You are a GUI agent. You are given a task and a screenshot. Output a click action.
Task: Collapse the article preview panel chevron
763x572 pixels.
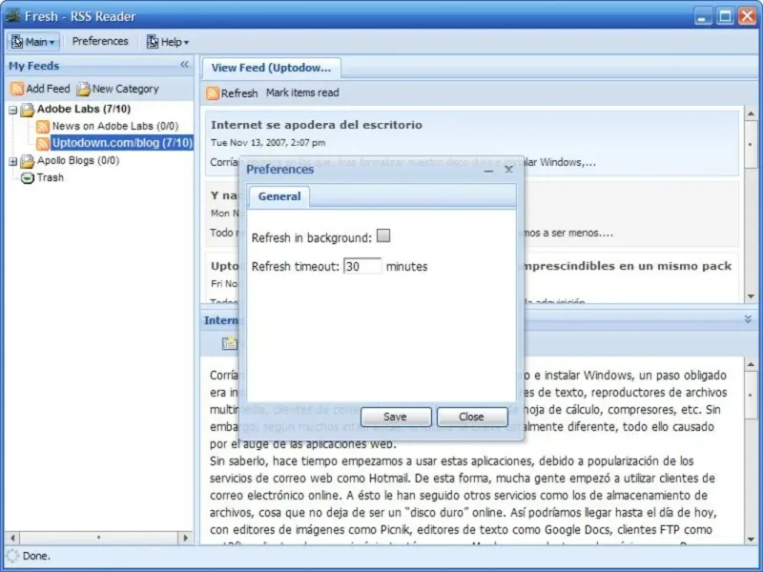(x=748, y=319)
